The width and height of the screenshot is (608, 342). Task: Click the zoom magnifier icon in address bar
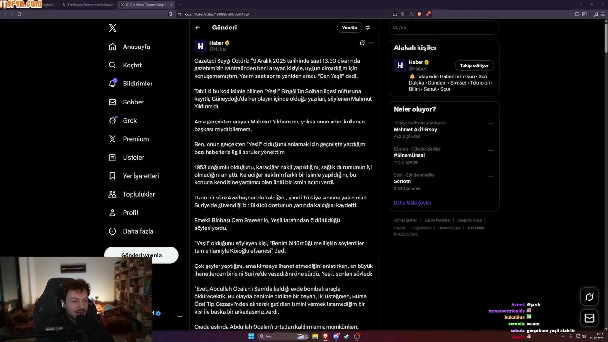403,14
